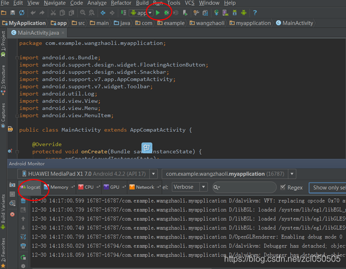Click the up arrow in logcat toolbar

23,219
